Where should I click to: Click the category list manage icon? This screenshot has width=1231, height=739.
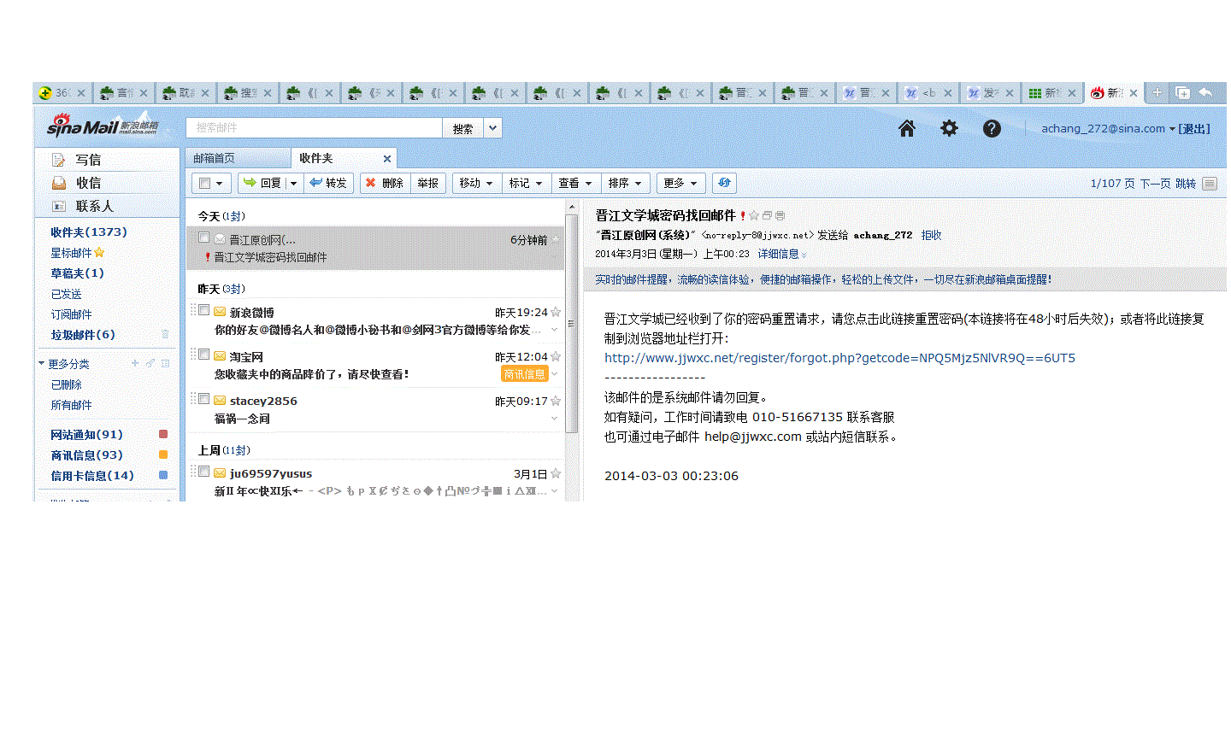[165, 363]
